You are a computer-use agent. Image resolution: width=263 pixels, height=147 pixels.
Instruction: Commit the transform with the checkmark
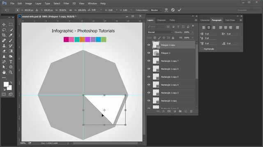click(180, 10)
